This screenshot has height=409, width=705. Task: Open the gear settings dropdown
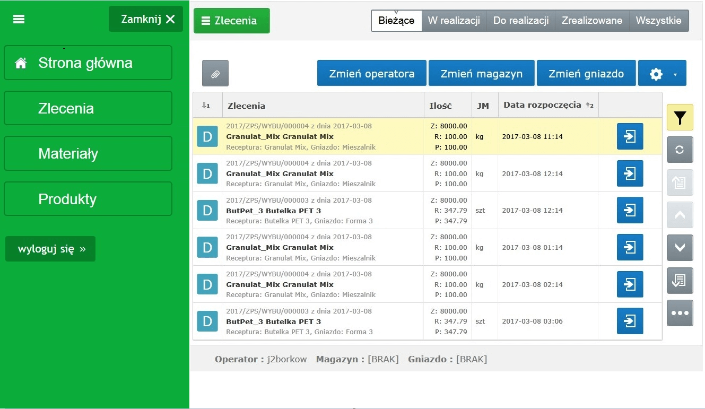(x=662, y=73)
